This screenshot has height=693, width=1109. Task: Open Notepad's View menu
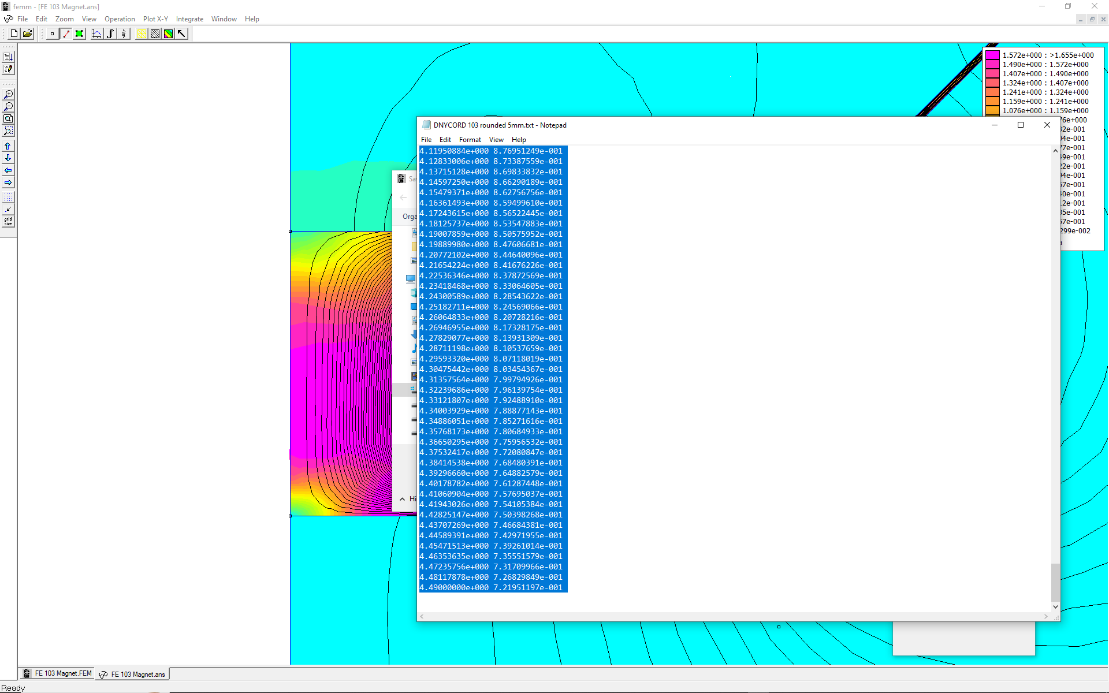tap(496, 140)
